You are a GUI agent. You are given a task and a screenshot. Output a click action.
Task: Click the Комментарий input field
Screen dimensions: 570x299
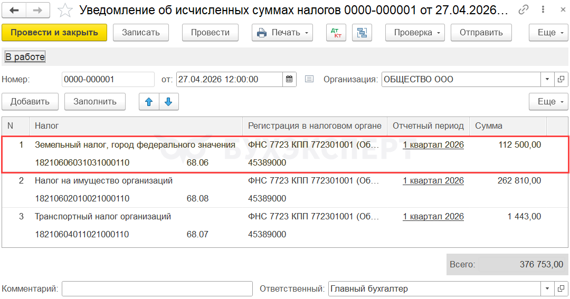157,289
